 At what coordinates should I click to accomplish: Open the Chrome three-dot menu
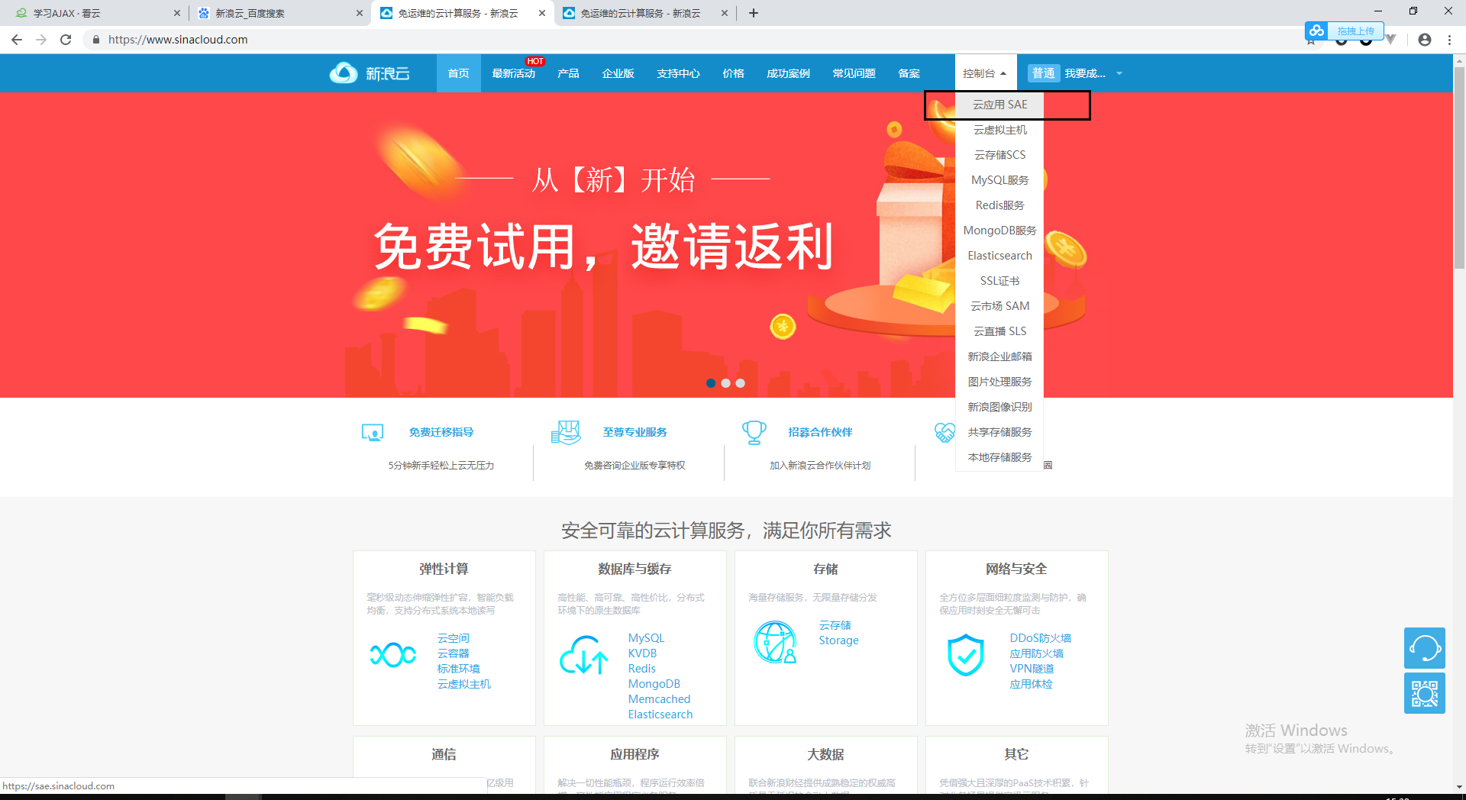[x=1449, y=40]
